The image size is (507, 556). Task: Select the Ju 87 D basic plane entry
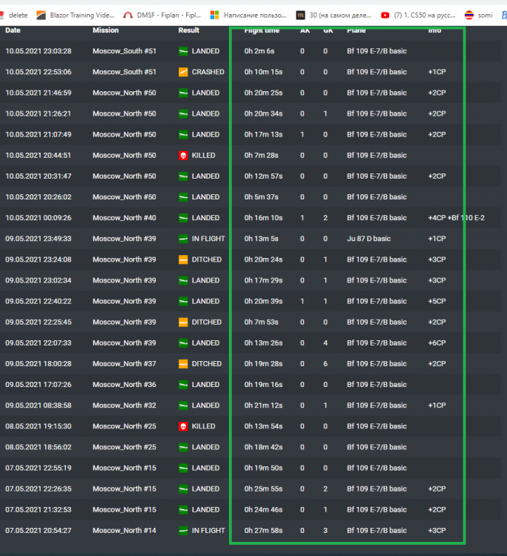tap(368, 239)
